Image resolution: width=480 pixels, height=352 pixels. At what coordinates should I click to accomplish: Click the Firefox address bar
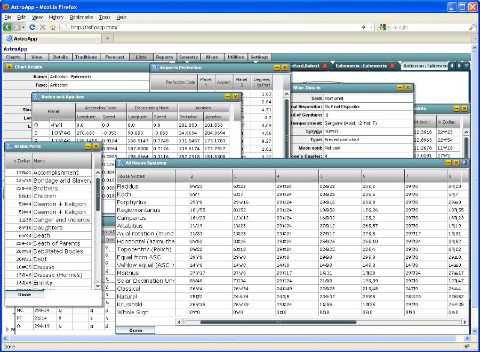coord(213,27)
